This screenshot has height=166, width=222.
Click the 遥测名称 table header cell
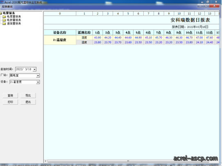point(84,32)
